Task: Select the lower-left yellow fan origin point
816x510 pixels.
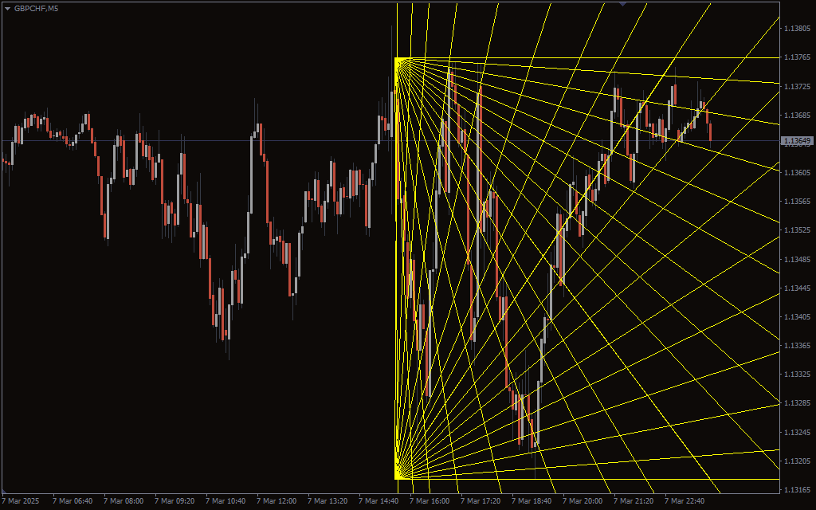Action: tap(396, 479)
